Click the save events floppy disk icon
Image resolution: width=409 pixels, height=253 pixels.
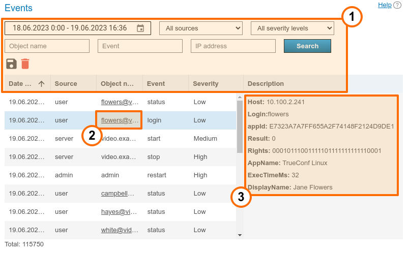[x=11, y=64]
